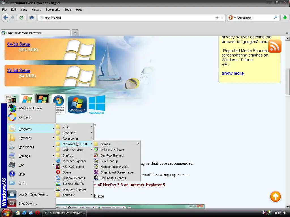
Task: Click the orange RSS feed icon
Action: tap(275, 46)
